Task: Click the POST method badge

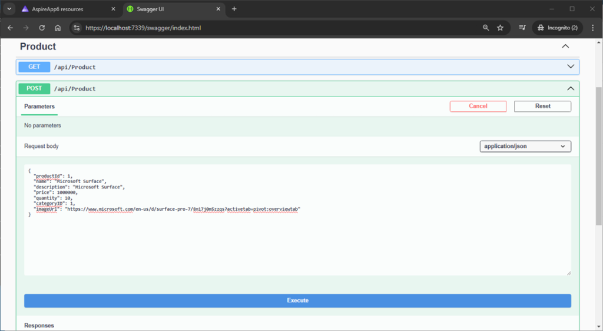Action: (x=34, y=88)
